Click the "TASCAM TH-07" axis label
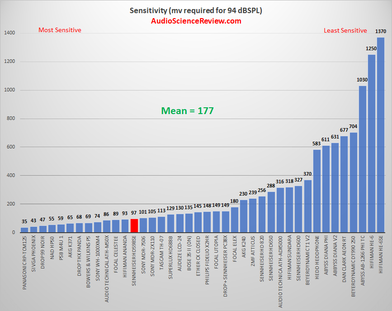 (162, 253)
